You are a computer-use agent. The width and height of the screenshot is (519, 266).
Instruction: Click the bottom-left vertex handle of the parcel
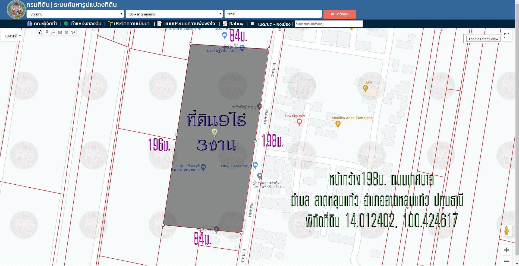click(x=163, y=225)
